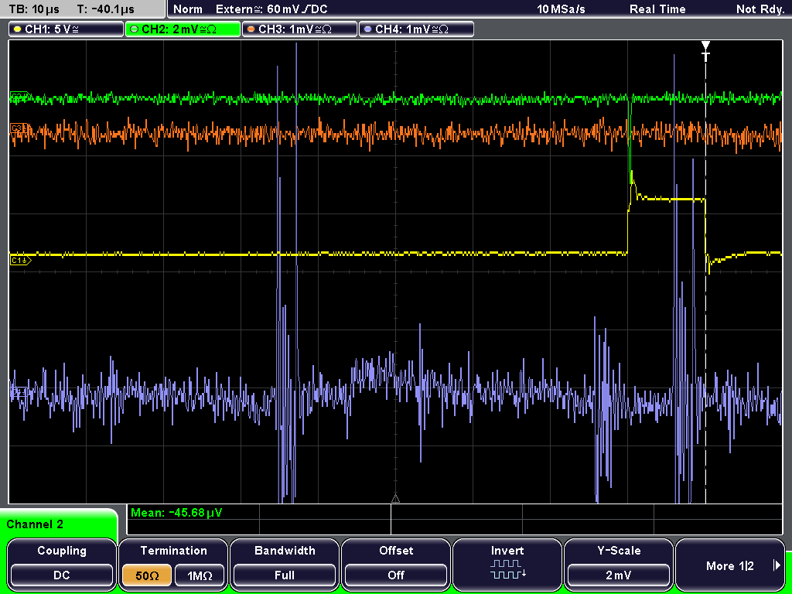Viewport: 792px width, 594px height.
Task: Click the Mean: -45.68 µV measurement
Action: 176,513
